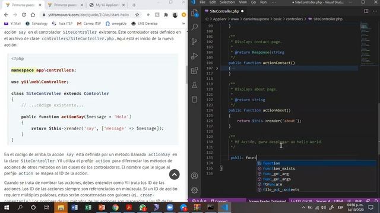The height and width of the screenshot is (213, 380).
Task: Open the Go menu
Action: click(254, 2)
